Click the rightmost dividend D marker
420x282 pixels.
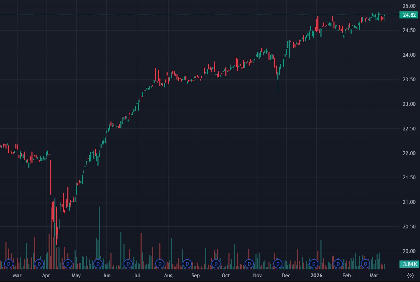click(366, 264)
